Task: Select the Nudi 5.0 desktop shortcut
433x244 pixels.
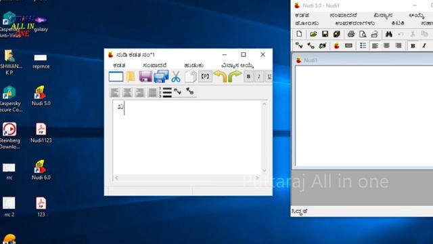Action: click(x=41, y=96)
